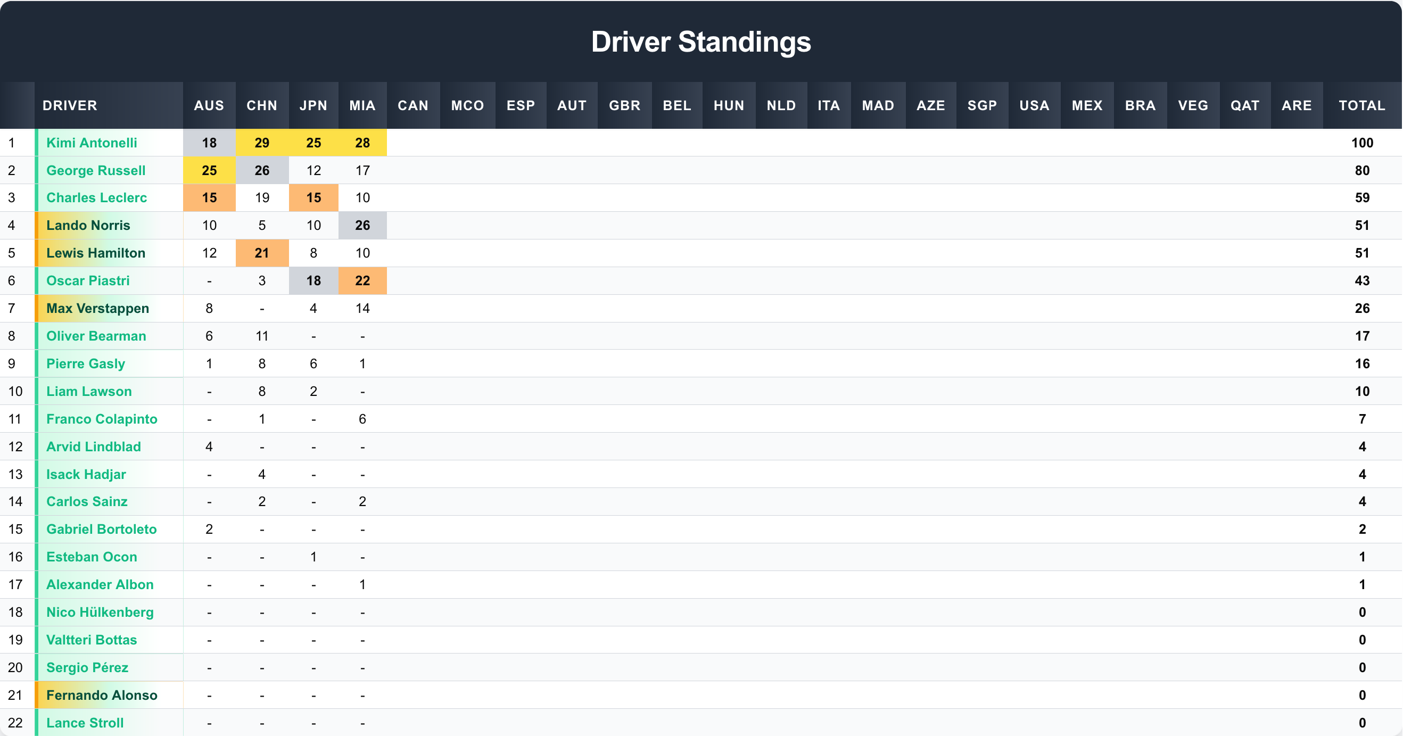
Task: Click the SGP column header
Action: click(983, 105)
